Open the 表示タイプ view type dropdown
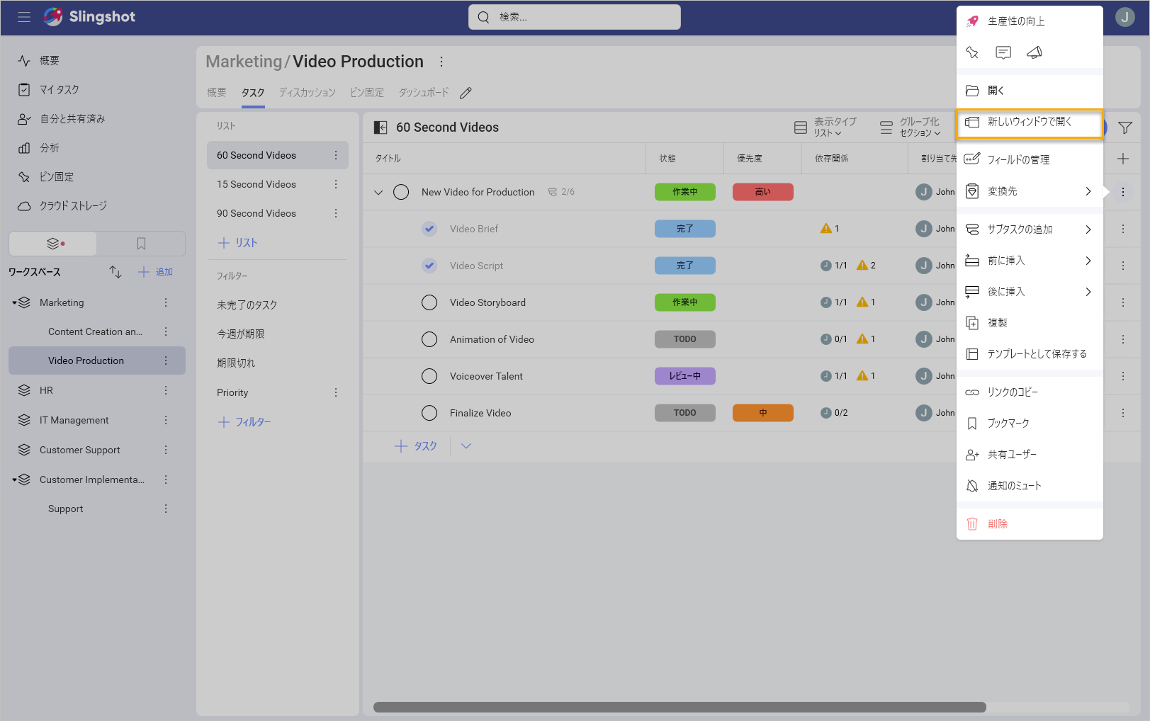This screenshot has width=1150, height=721. [825, 127]
